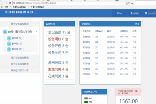Click the 教学楼(北) icon

pos(9,44)
